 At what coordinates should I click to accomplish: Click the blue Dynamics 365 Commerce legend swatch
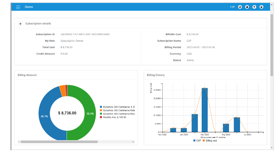[x=101, y=107]
